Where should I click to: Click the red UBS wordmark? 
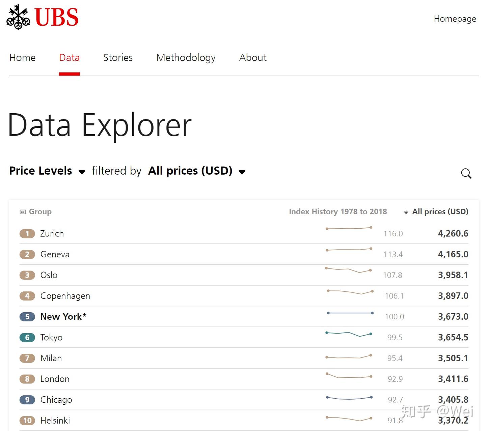56,17
